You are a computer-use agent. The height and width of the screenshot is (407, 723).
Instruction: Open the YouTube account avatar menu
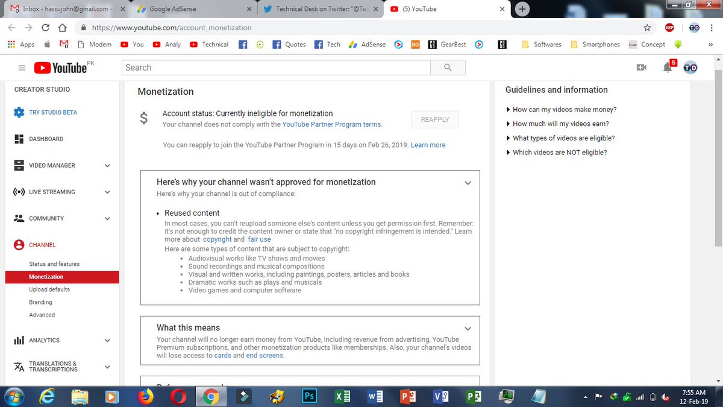tap(690, 68)
